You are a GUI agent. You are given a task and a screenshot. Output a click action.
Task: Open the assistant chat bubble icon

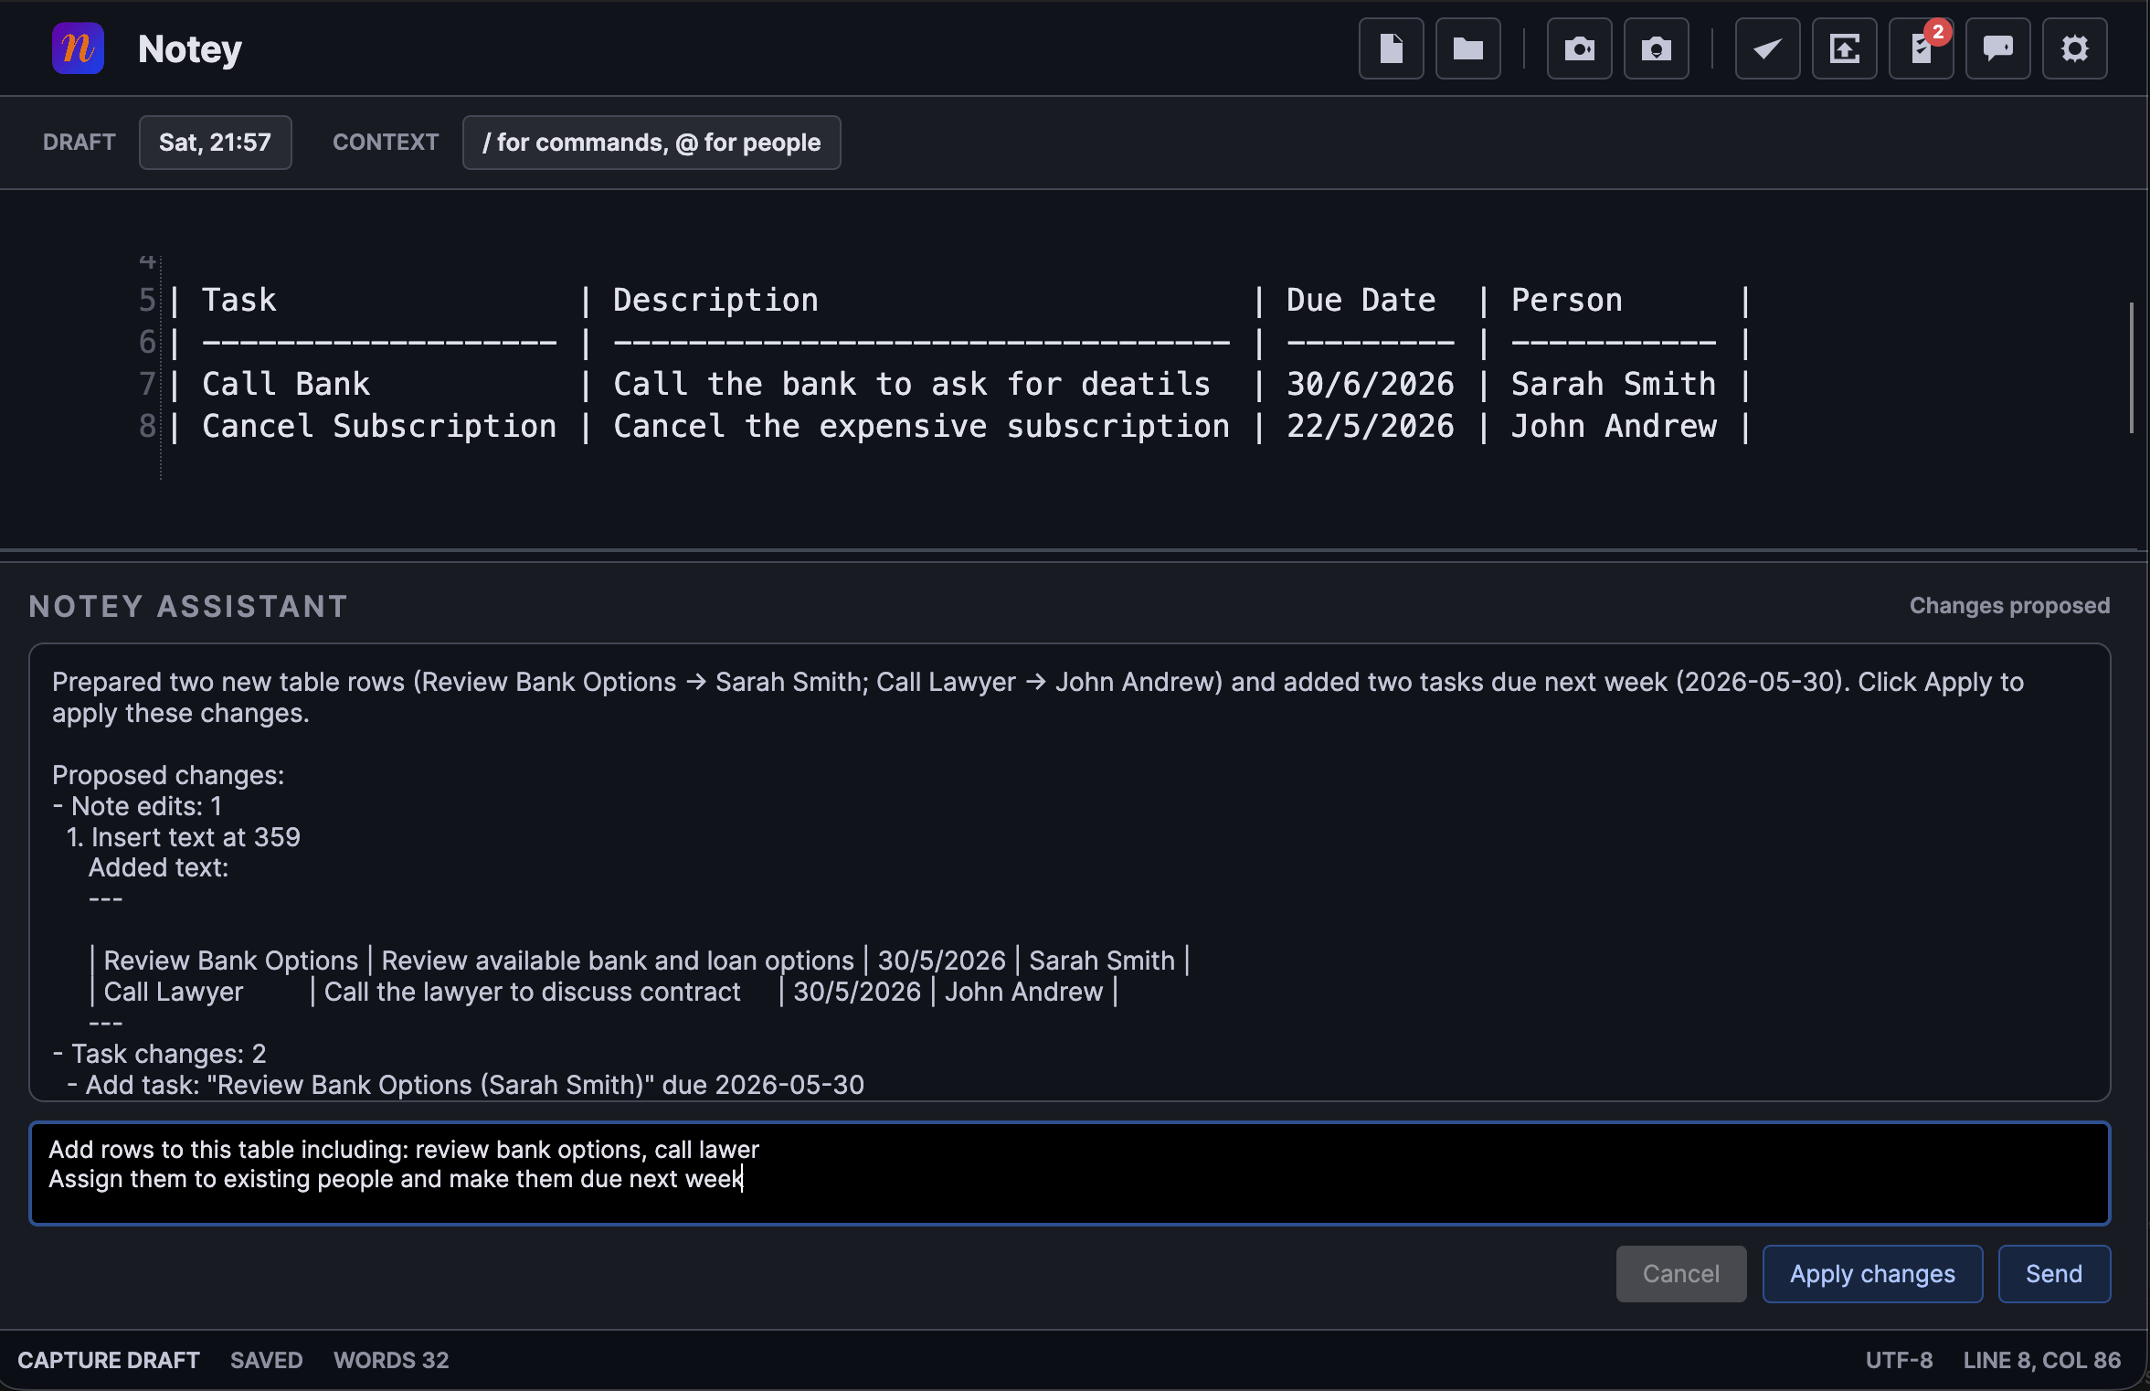coord(1997,48)
